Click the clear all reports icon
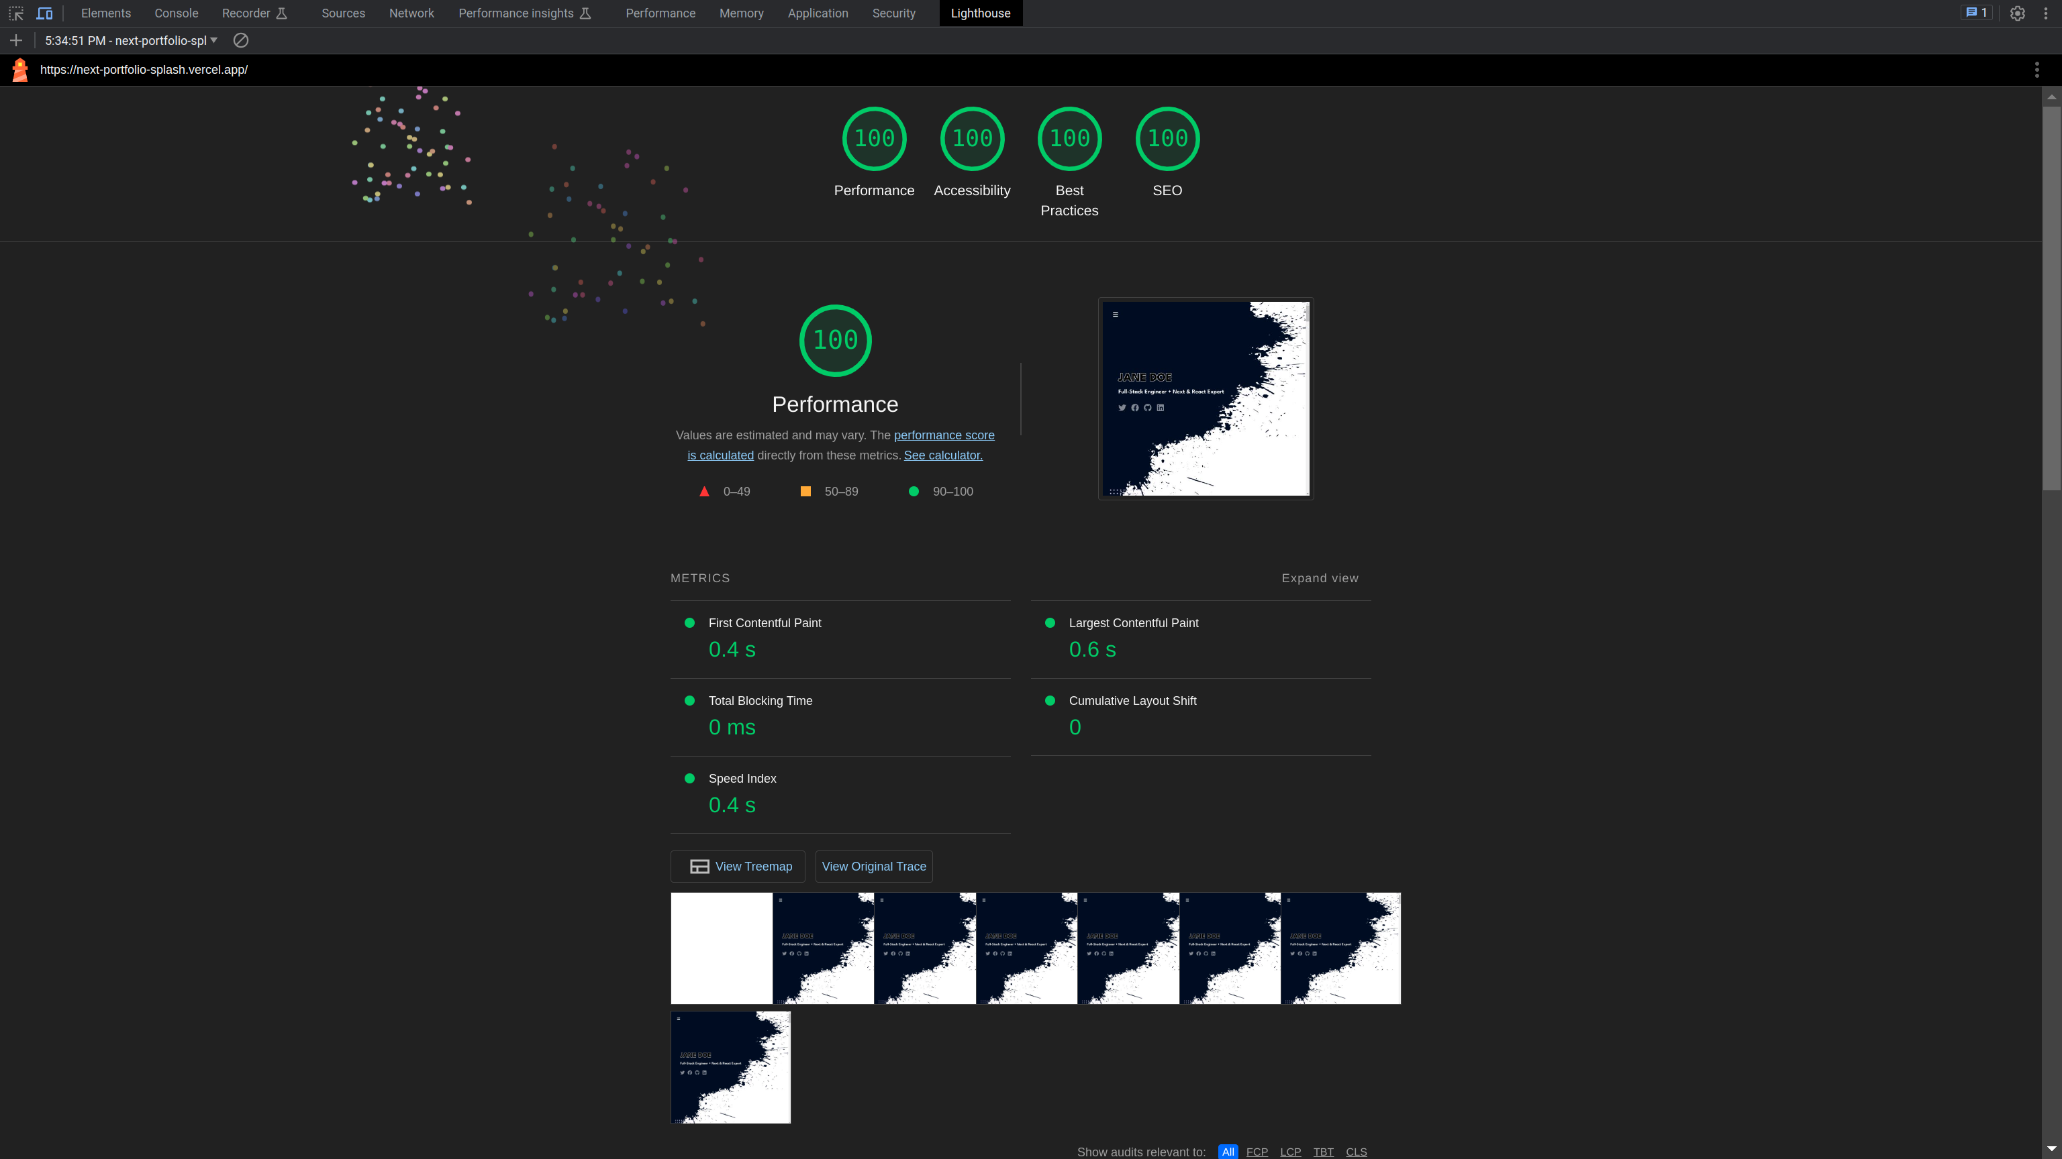Screen dimensions: 2062x1159 click(x=241, y=41)
